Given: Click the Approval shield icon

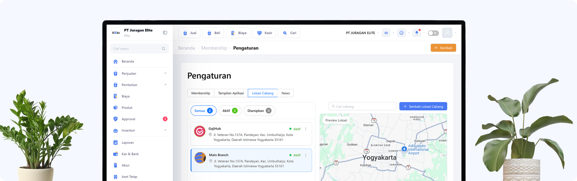Looking at the screenshot, I should click(116, 119).
